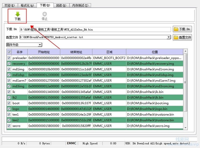Click the 位置 column header
The image size is (200, 148).
click(x=155, y=52)
